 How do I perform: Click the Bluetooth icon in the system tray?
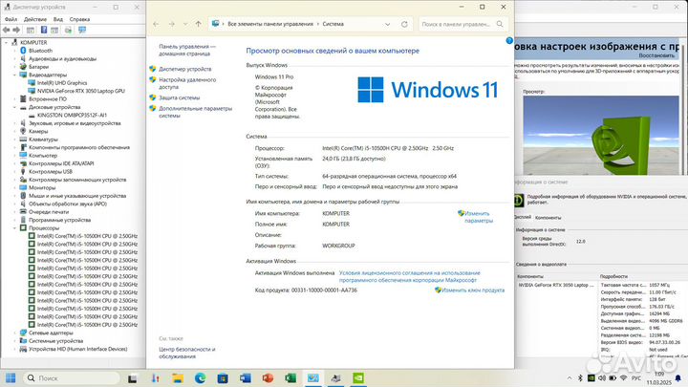[580, 377]
